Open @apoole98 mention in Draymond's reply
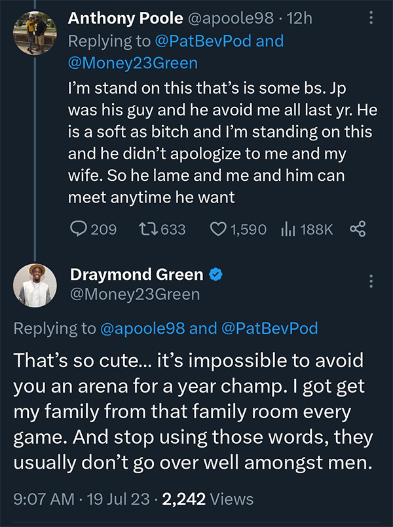The height and width of the screenshot is (527, 393). 141,329
